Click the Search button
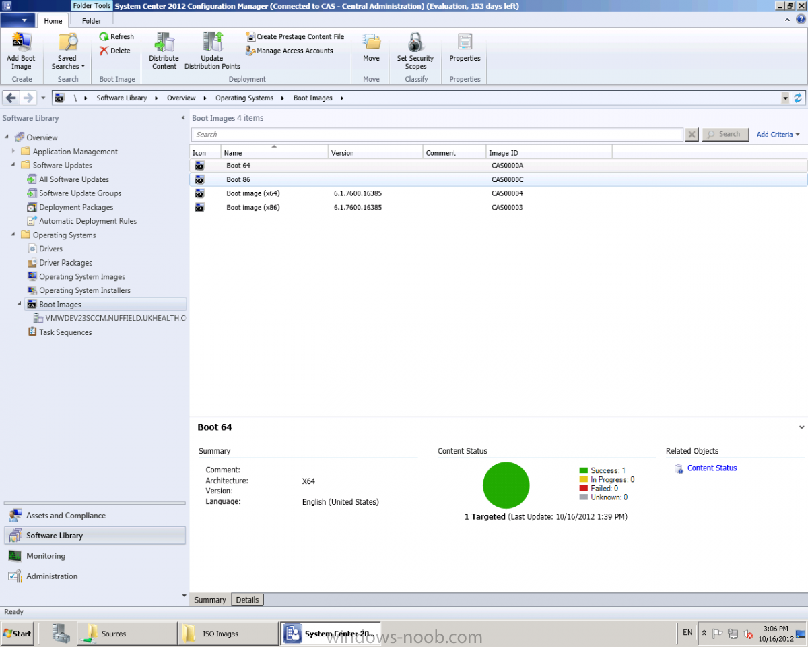The width and height of the screenshot is (808, 647). [725, 135]
